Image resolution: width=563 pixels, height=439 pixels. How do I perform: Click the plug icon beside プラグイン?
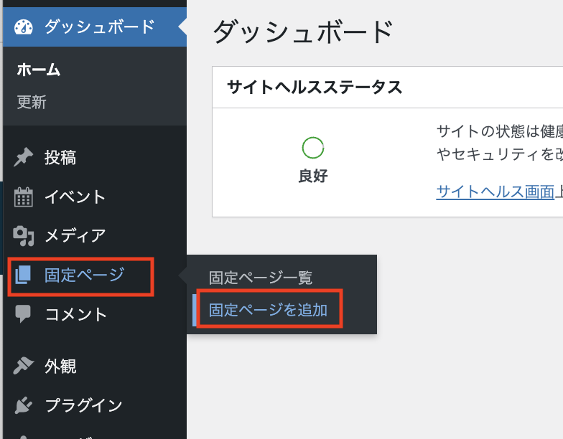(24, 405)
